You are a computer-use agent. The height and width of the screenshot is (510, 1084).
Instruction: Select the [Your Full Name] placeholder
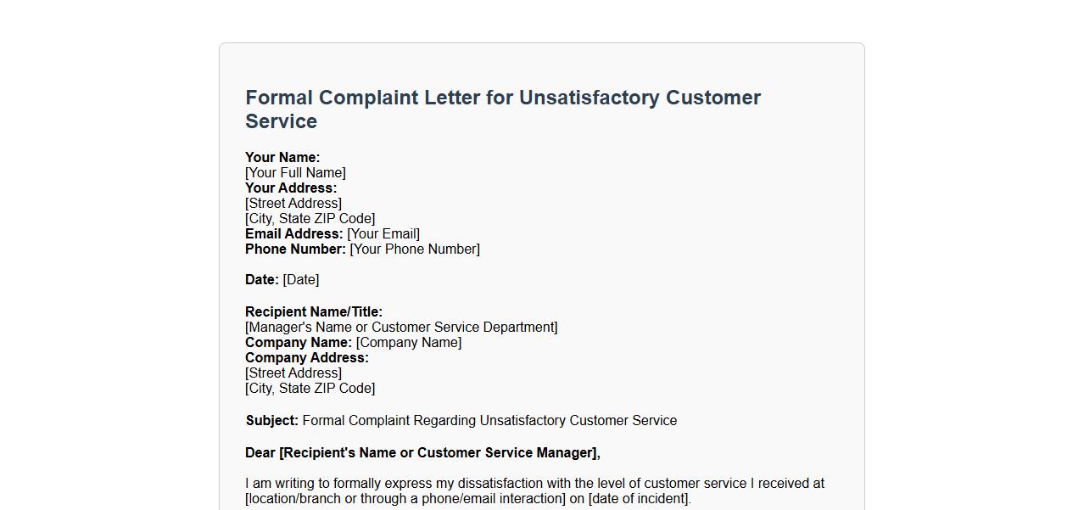[x=295, y=173]
